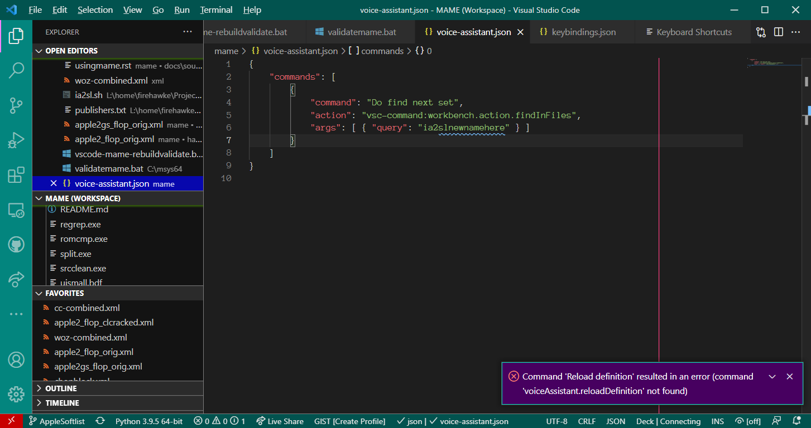Switch to the Keyboard Shortcuts tab
Image resolution: width=811 pixels, height=428 pixels.
694,32
